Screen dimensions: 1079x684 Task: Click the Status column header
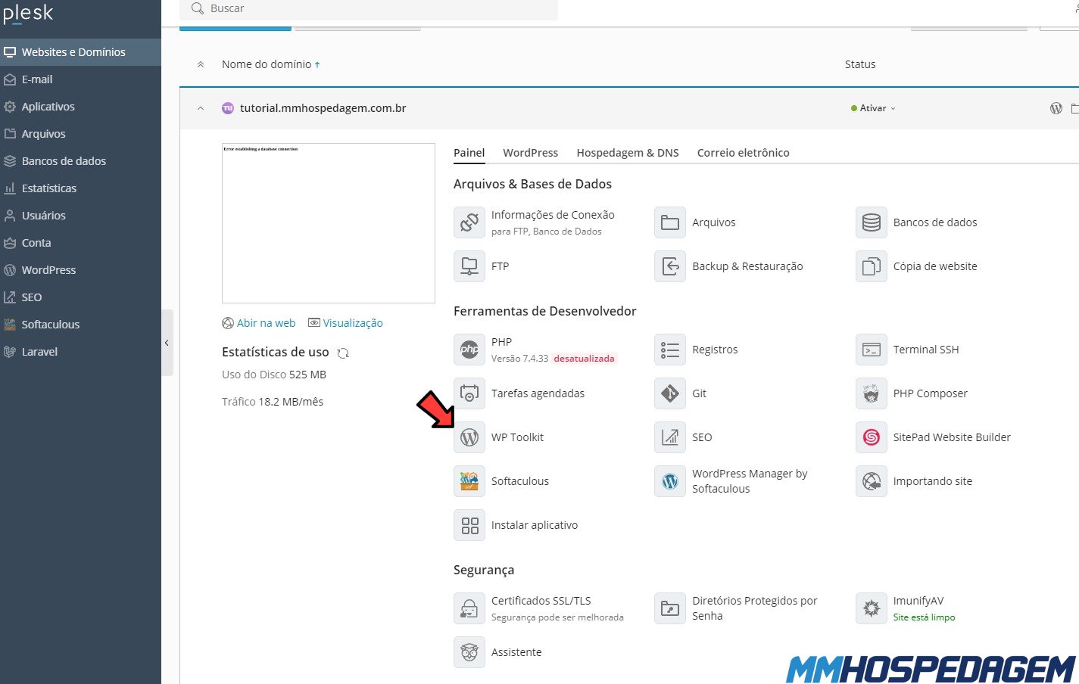pos(860,64)
